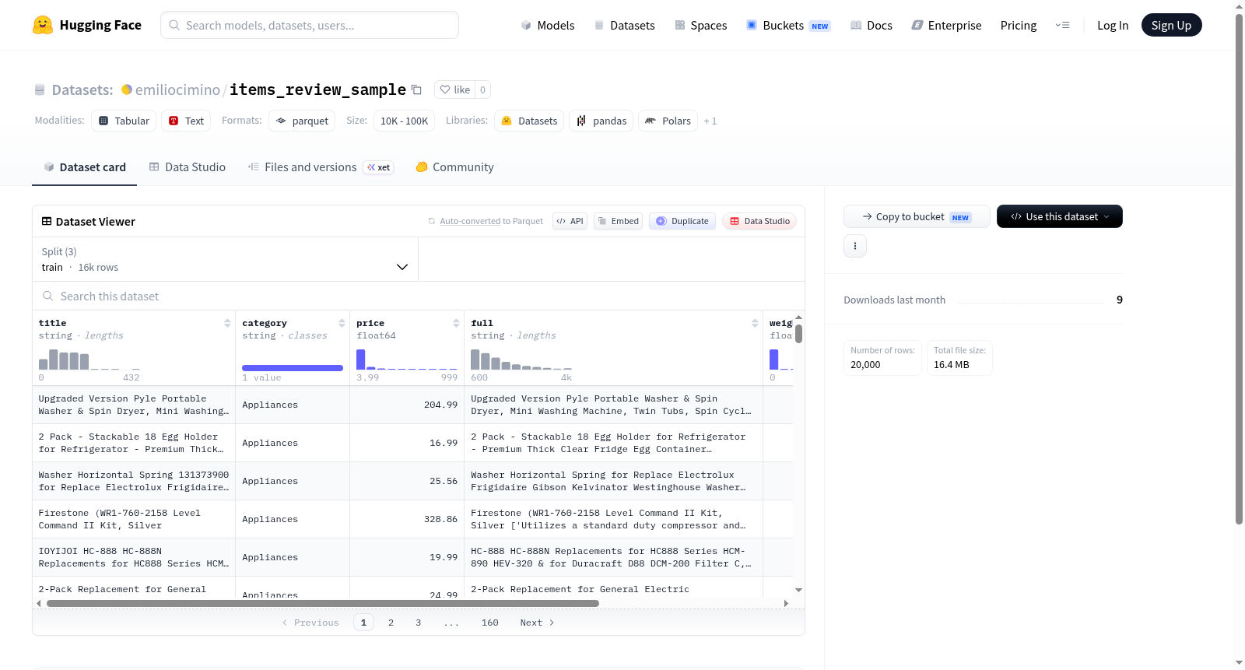The image size is (1245, 670).
Task: Go to Datasets in the top navigation
Action: [625, 25]
